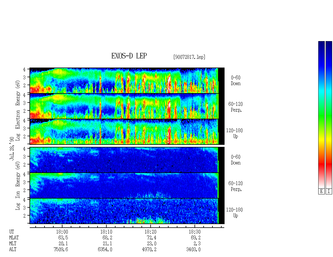This screenshot has width=333, height=257.
Task: Click the MLAT value '69.2'
Action: 196,238
